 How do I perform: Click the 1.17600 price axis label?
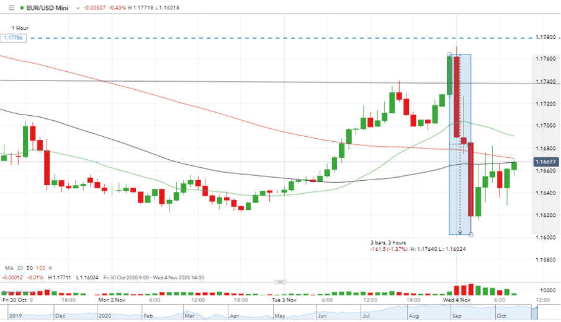click(545, 59)
